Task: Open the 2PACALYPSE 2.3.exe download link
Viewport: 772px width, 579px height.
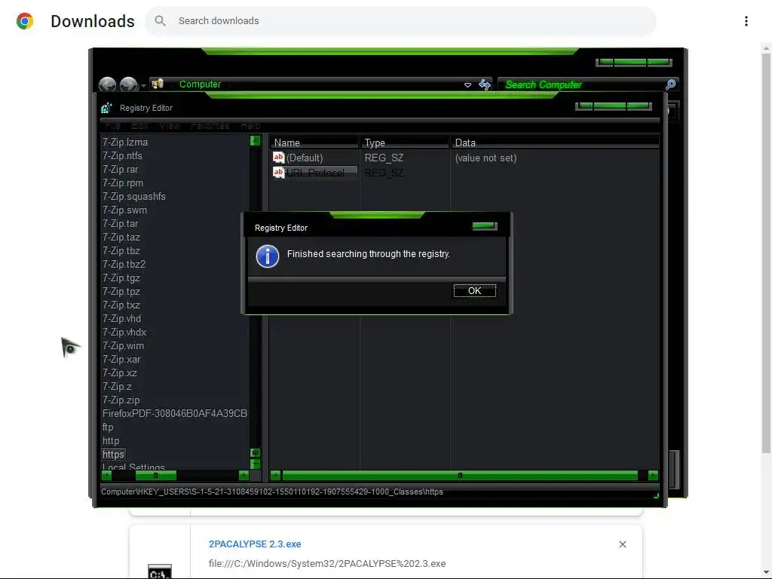Action: click(x=255, y=544)
